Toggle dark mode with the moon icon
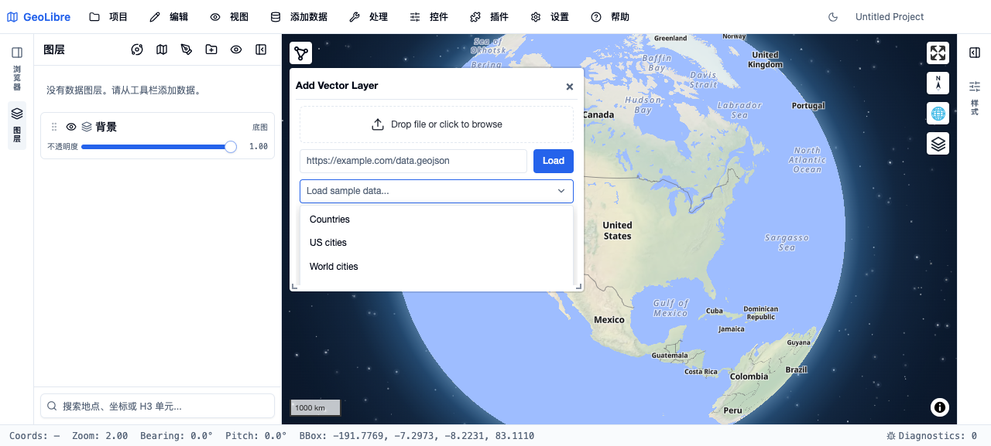Viewport: 991px width, 446px height. point(834,17)
